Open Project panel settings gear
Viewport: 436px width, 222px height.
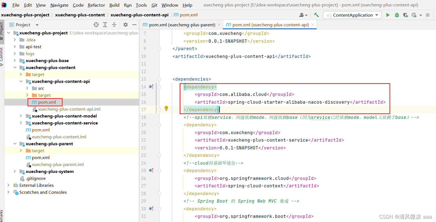[x=126, y=25]
